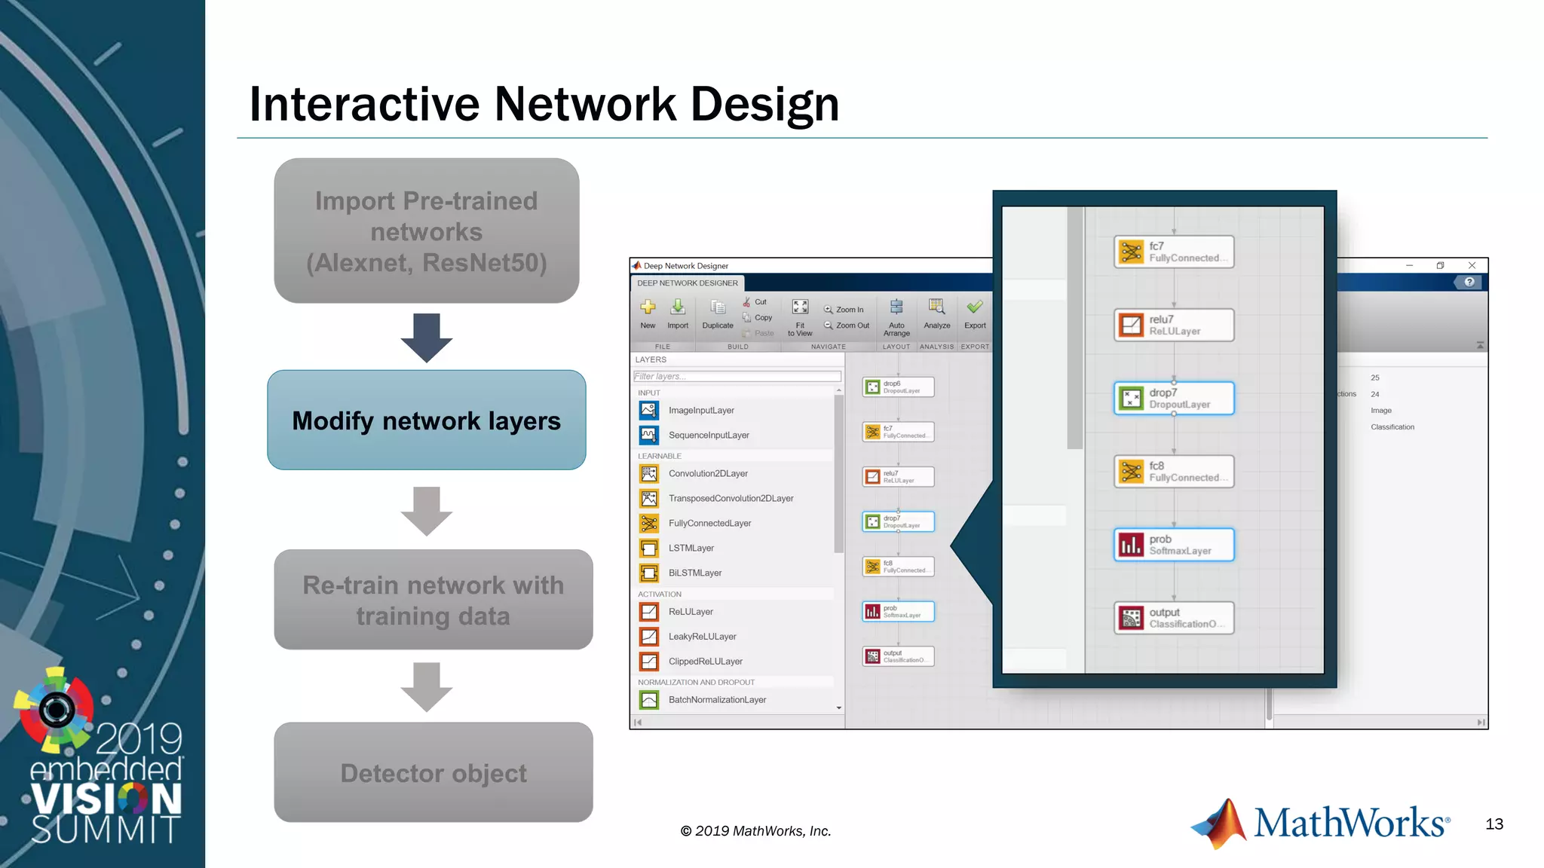Click the Export checkmark icon

(x=975, y=307)
